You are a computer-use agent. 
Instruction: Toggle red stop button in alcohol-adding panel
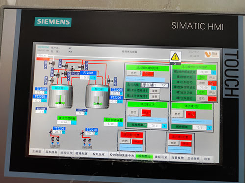pos(148,74)
